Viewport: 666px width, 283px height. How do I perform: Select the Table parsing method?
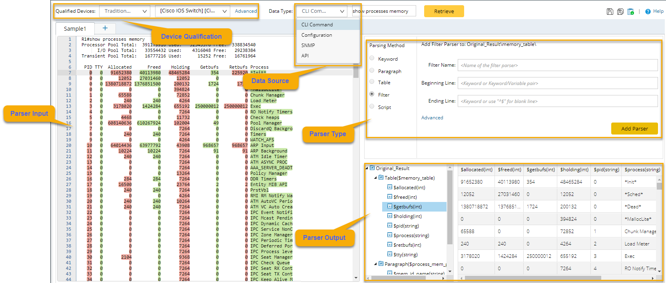[372, 82]
